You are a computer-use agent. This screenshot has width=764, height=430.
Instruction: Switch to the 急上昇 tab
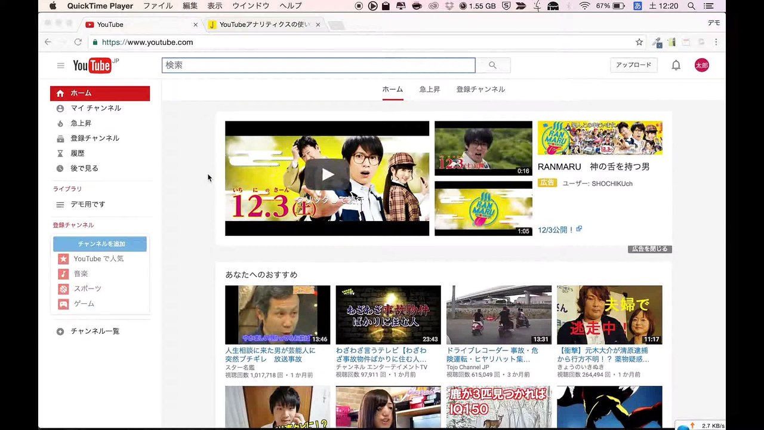click(430, 89)
